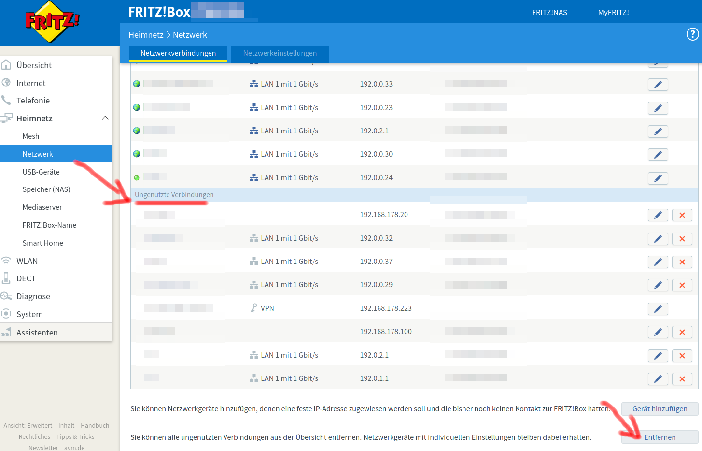Open the Tipps & Tricks footer link
This screenshot has width=702, height=451.
pos(75,437)
